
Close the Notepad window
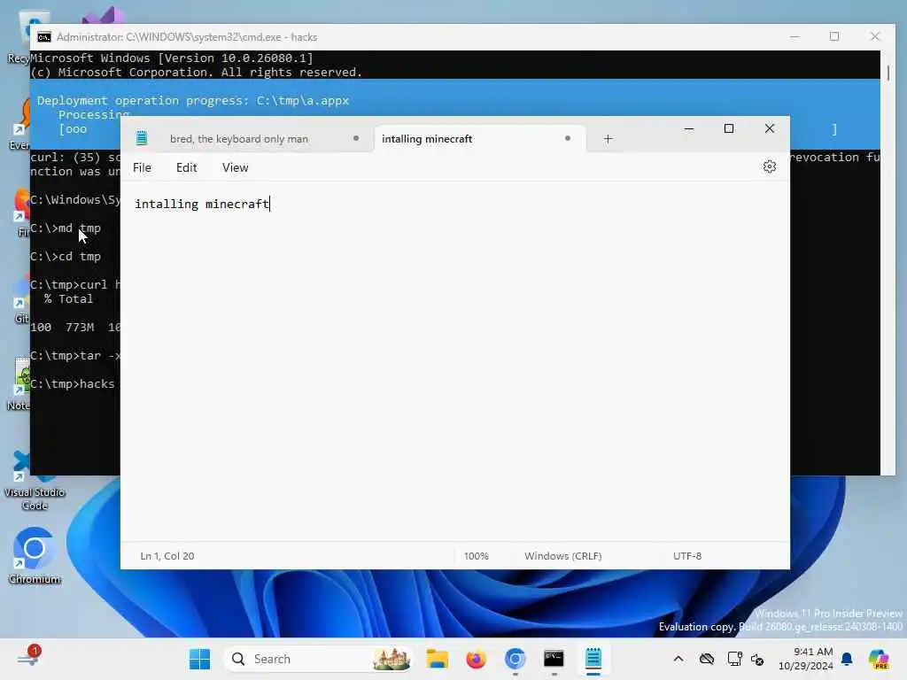coord(770,129)
